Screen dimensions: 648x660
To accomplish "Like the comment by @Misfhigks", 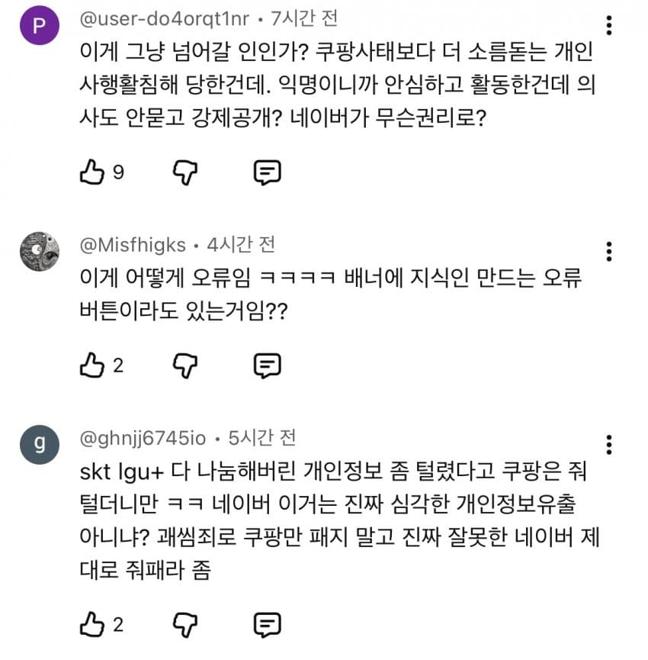I will (x=91, y=365).
